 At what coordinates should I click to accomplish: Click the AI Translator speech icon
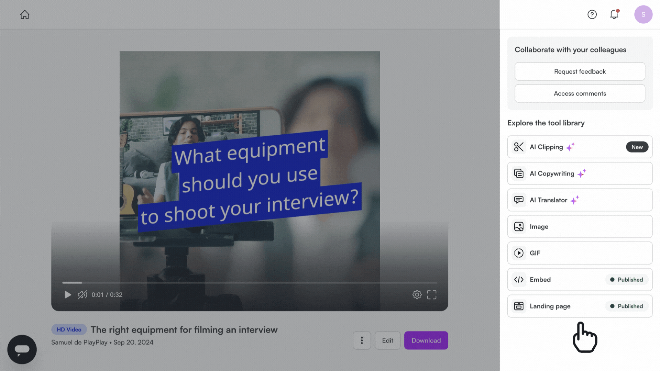519,200
